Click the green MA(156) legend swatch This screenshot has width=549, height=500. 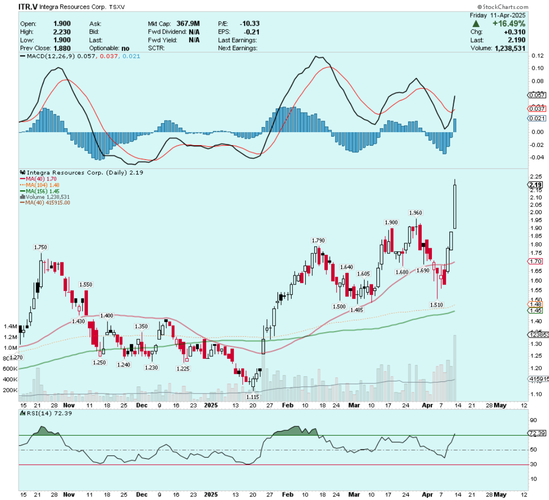[23, 191]
